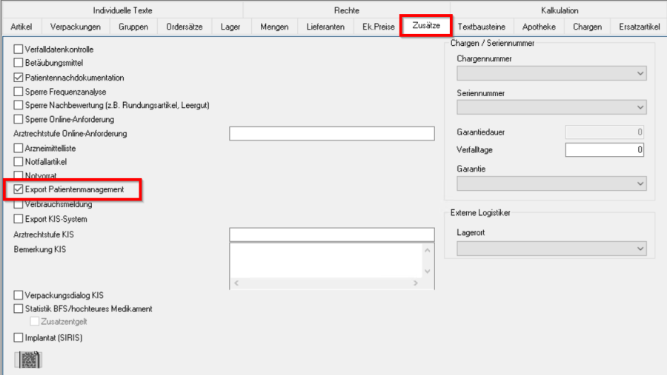Select the Gruppen tab
This screenshot has width=667, height=375.
133,27
